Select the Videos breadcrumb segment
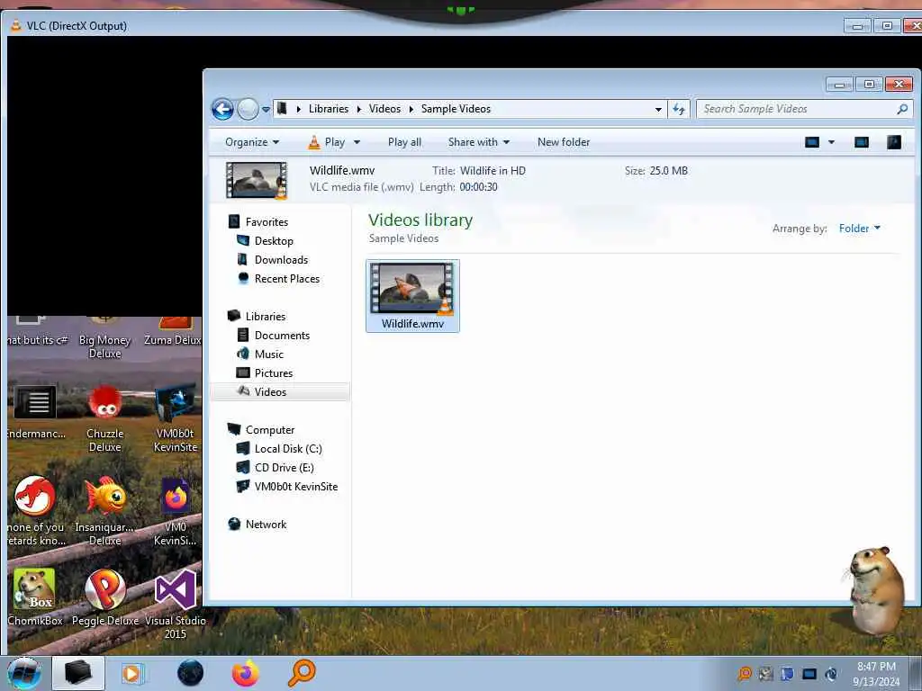The height and width of the screenshot is (691, 922). click(384, 109)
